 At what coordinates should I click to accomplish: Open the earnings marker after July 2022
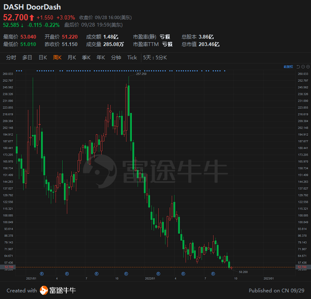213,274
